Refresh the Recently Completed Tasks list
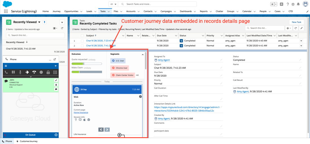The width and height of the screenshot is (310, 144). (296, 28)
